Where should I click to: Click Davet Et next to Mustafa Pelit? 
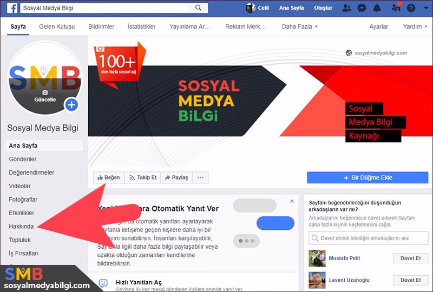[411, 258]
